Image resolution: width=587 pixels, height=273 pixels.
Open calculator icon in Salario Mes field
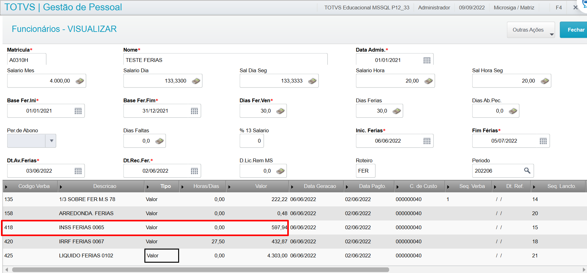80,81
